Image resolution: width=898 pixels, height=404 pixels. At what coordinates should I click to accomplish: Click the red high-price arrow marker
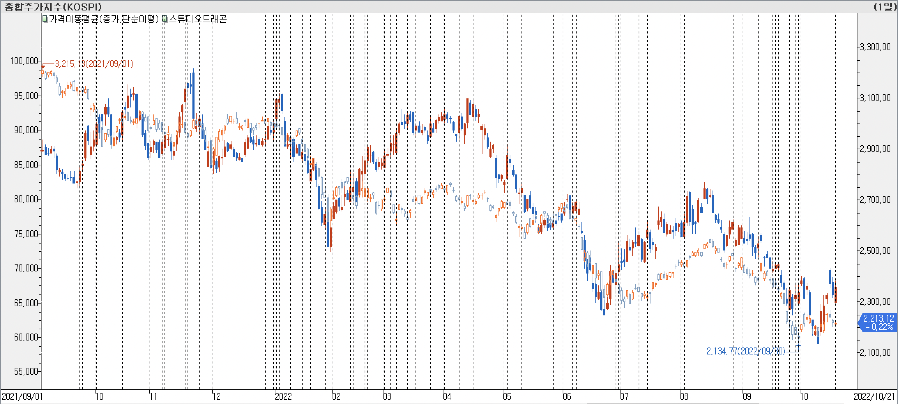point(43,66)
